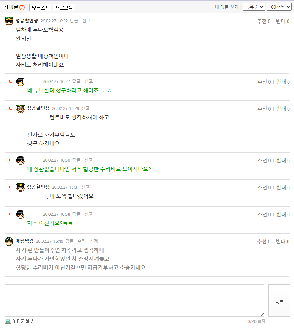Open the 100개씩 comments-per-page dropdown
This screenshot has width=294, height=329.
click(278, 6)
